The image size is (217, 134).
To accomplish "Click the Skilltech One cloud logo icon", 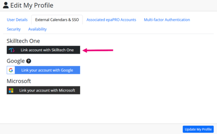I will 11,50.
